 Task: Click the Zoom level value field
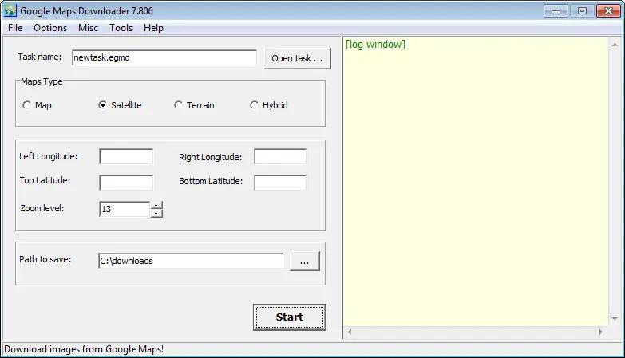[x=125, y=209]
